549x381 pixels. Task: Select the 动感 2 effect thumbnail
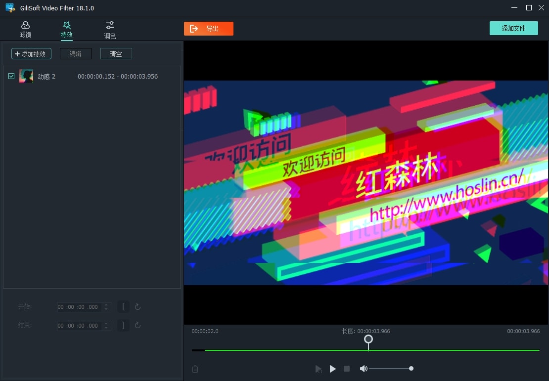click(26, 76)
